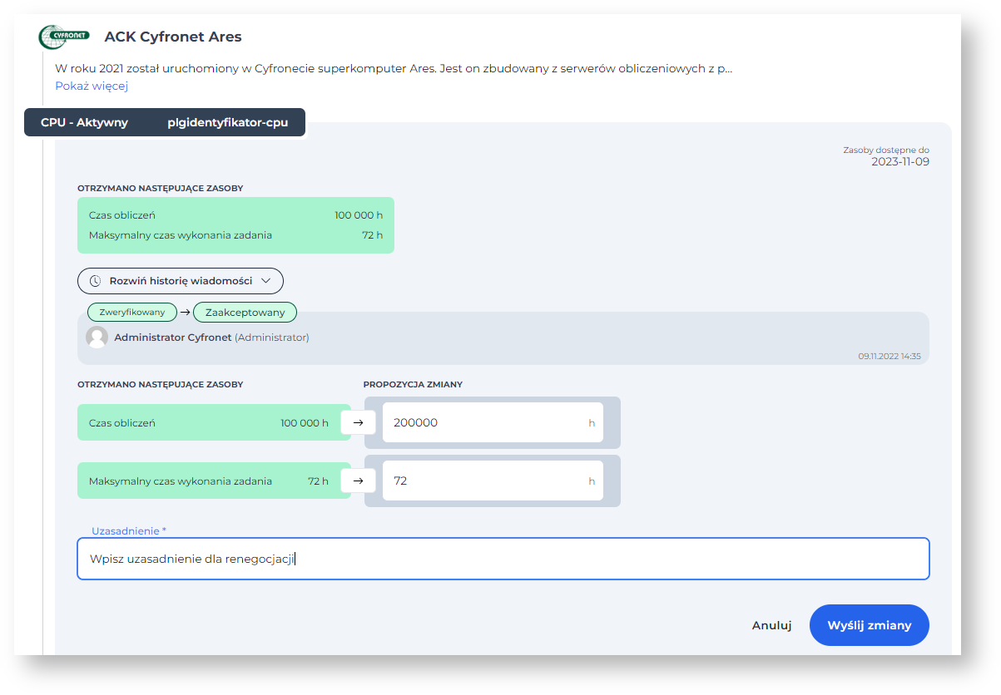Click the Zasoby dostępne do label
Image resolution: width=1001 pixels, height=695 pixels.
(x=886, y=150)
